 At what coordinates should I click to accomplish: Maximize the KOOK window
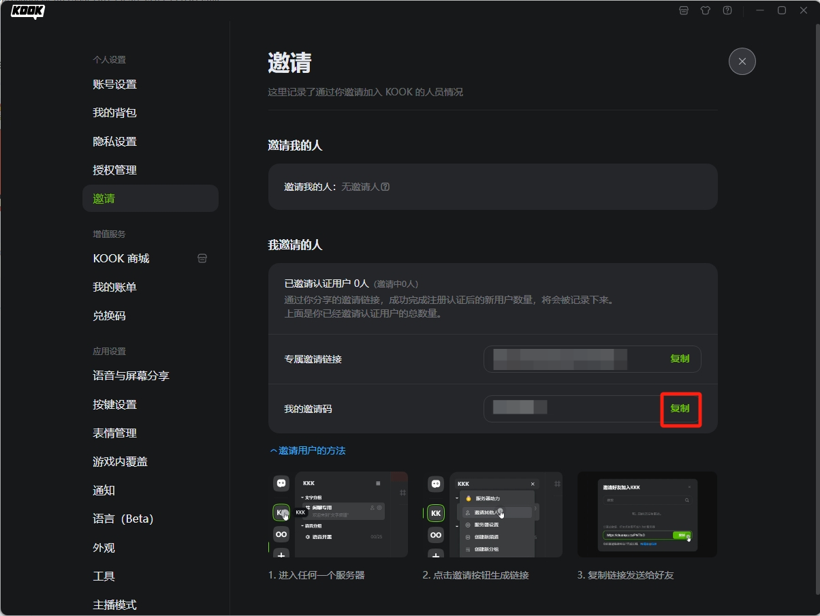point(782,10)
